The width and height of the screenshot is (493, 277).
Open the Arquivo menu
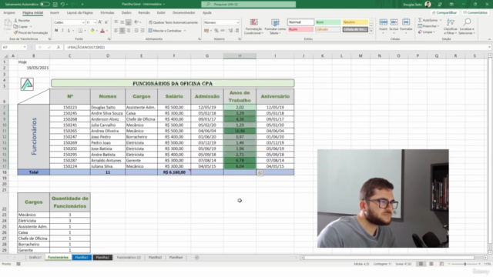tap(9, 12)
